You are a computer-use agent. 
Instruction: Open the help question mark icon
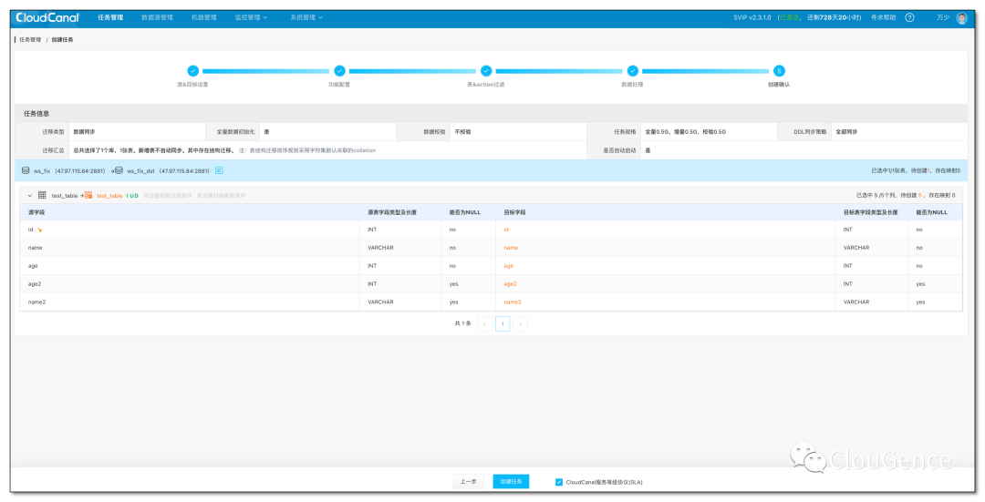(909, 17)
